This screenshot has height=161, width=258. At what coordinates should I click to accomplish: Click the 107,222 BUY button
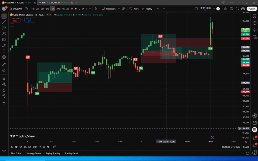29,20
